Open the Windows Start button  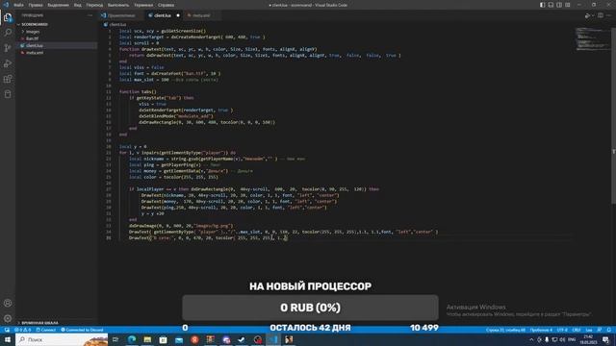[x=7, y=339]
